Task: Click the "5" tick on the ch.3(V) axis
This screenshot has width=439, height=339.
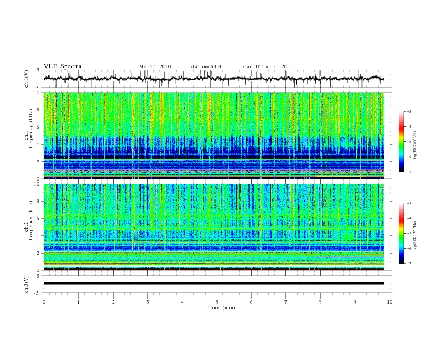Action: pyautogui.click(x=38, y=275)
